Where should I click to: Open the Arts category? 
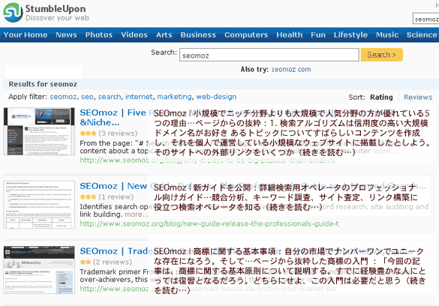(x=164, y=34)
